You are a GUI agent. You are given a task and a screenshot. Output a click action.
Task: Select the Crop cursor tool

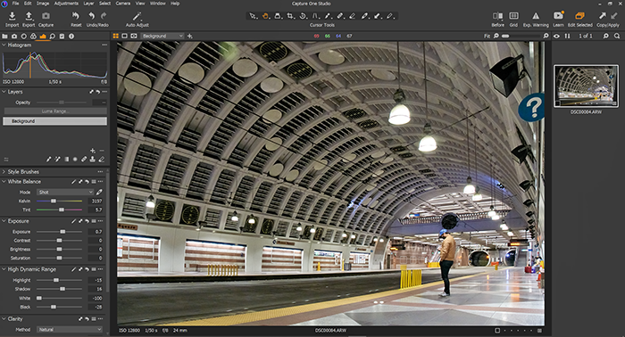290,16
